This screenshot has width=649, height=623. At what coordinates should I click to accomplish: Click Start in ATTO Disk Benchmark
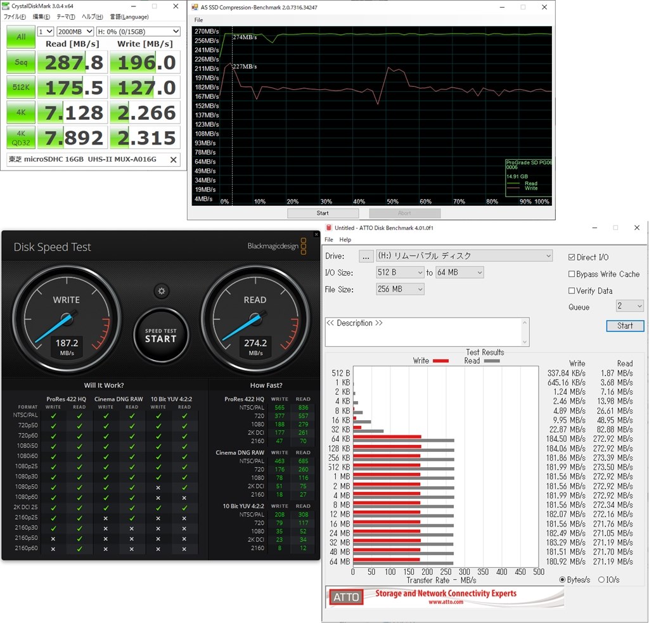(x=625, y=326)
